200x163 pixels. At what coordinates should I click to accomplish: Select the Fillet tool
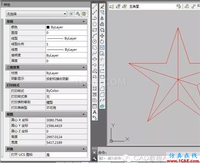102,94
